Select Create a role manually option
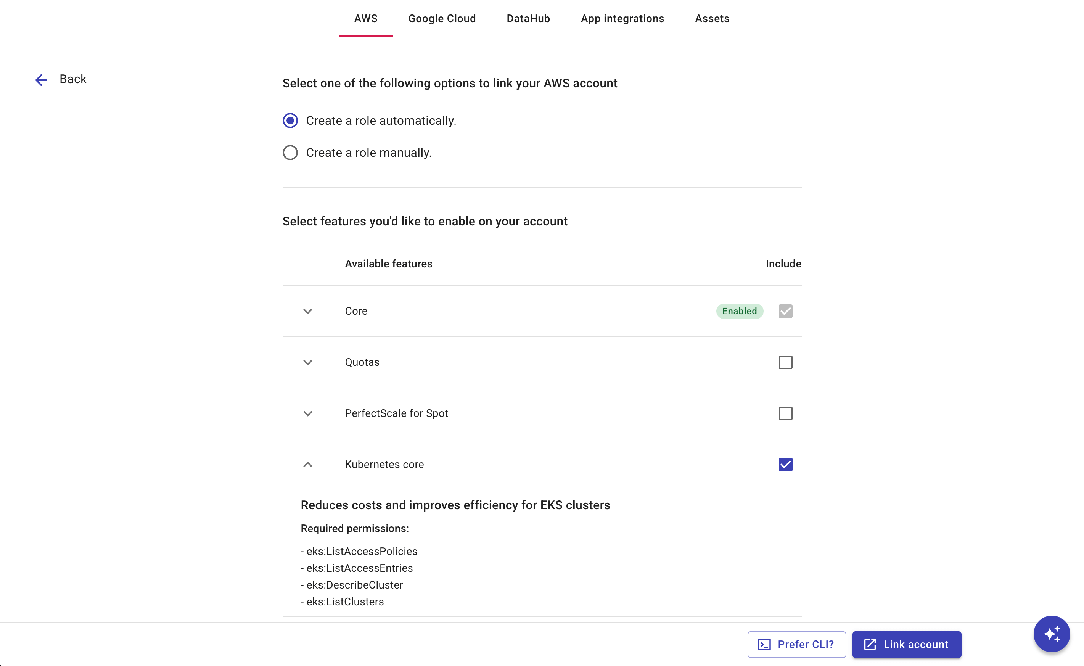Screen dimensions: 1084x666 pyautogui.click(x=290, y=153)
